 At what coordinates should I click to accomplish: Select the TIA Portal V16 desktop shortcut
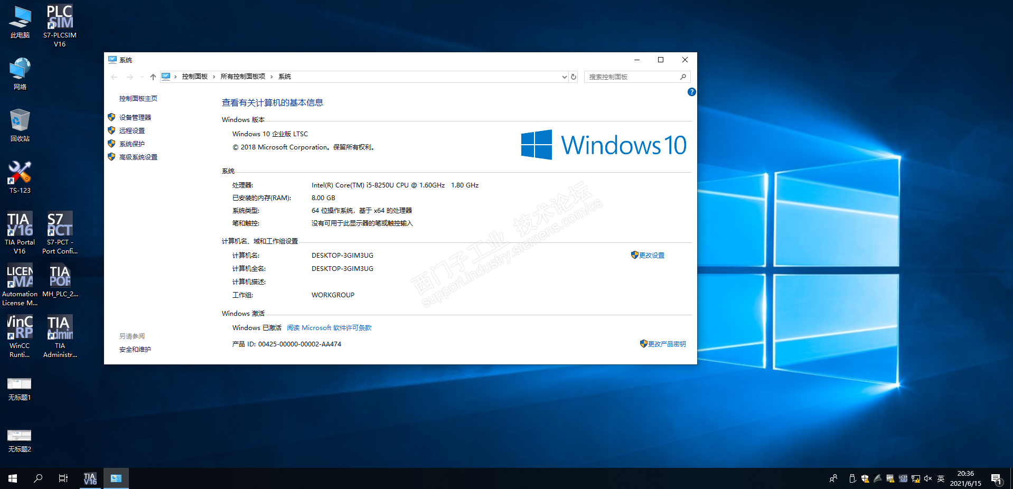(x=20, y=233)
